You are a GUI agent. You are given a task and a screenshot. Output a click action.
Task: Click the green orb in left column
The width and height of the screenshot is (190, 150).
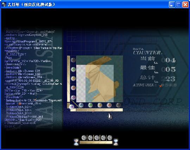click(73, 69)
